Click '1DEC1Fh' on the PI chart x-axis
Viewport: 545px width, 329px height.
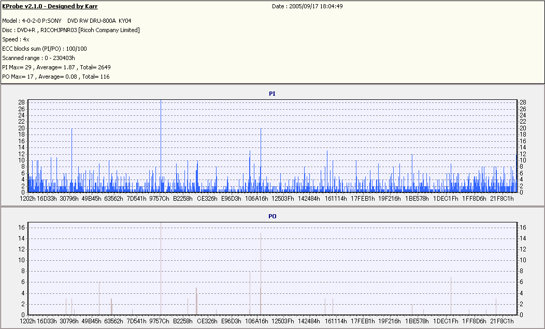446,199
